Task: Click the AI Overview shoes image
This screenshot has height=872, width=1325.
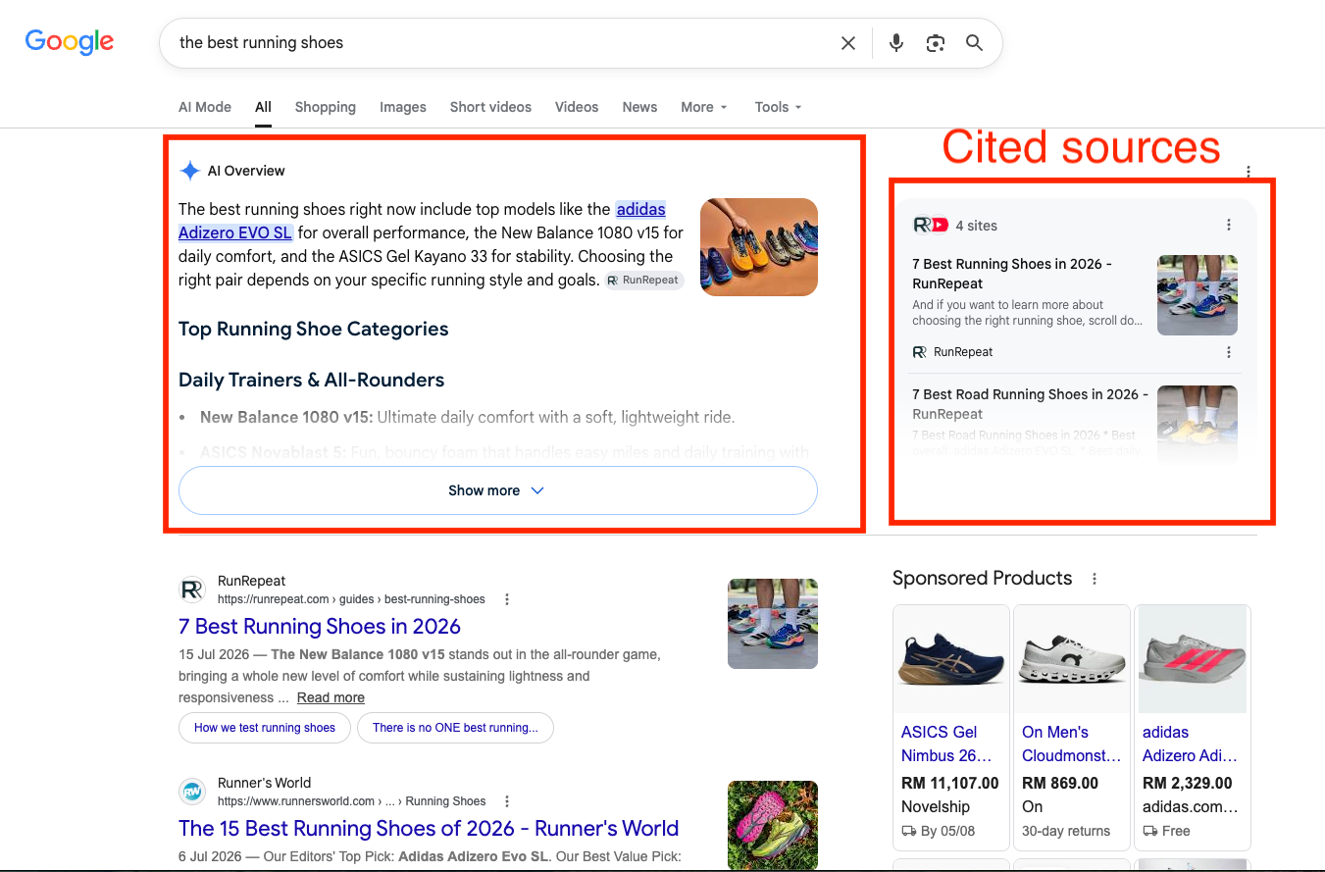Action: pos(759,247)
